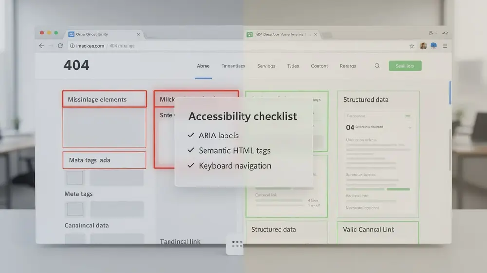Image resolution: width=487 pixels, height=273 pixels.
Task: Open tab list dropdown in title bar
Action: [x=432, y=33]
